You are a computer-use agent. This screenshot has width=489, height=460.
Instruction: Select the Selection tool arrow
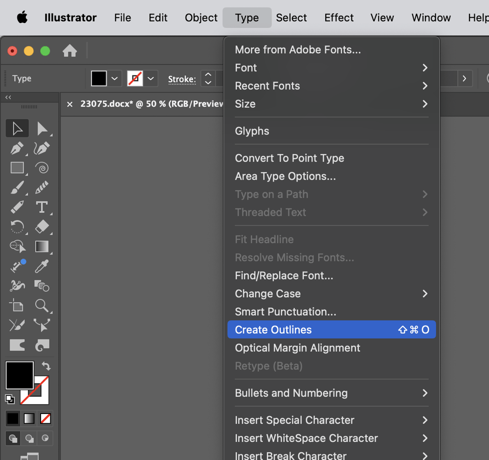click(17, 128)
